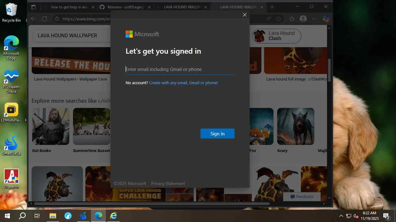
Task: Switch to 'how to get help in win' tab
Action: pos(70,7)
